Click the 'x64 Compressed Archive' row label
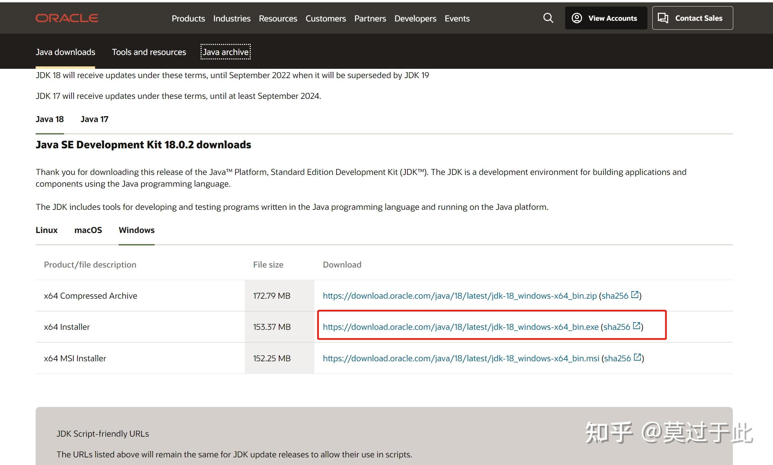 click(x=91, y=296)
